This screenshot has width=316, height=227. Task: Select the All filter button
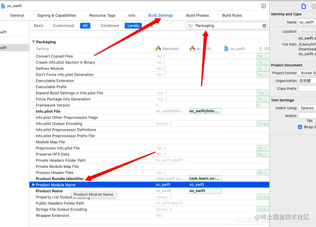(85, 26)
